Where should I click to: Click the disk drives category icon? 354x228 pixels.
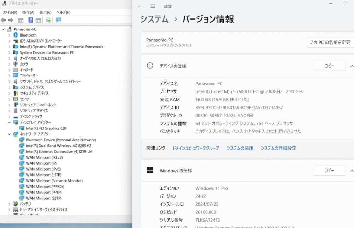click(16, 117)
